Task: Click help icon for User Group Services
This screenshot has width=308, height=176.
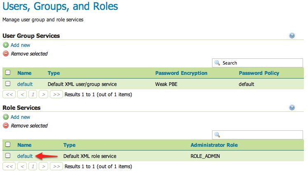Action: pos(292,35)
